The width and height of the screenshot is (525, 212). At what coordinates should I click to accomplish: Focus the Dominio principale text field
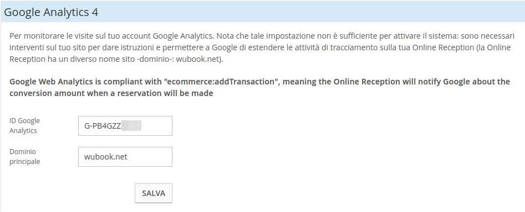click(125, 157)
